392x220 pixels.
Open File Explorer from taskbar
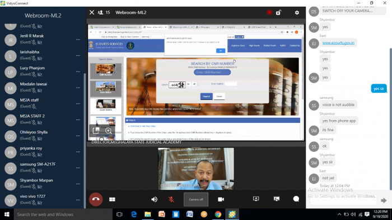click(148, 214)
